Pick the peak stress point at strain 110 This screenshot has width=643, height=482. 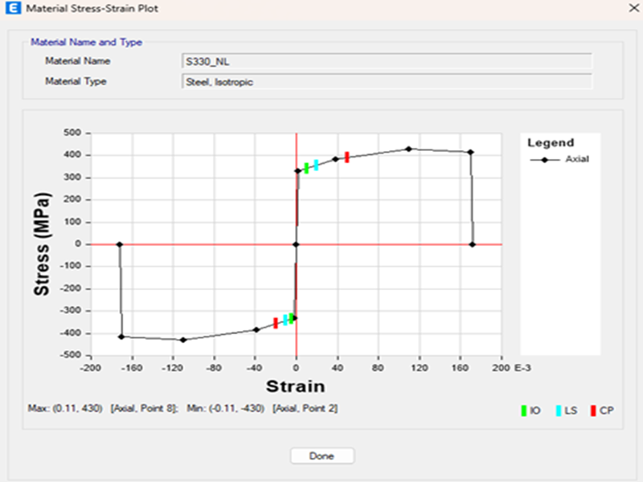coord(409,149)
